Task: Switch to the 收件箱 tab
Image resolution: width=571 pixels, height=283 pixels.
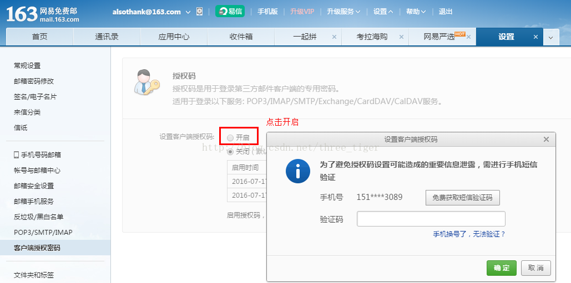Action: pyautogui.click(x=241, y=37)
